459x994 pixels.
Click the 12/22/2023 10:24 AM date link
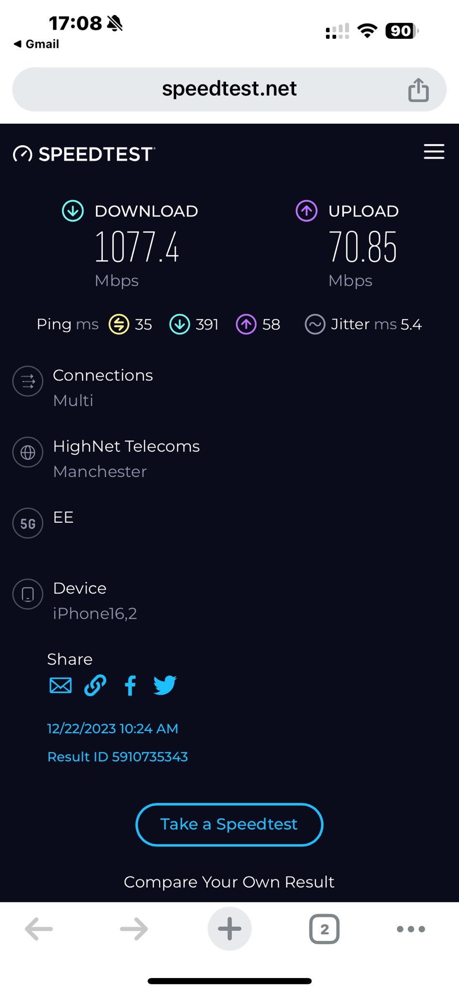pos(113,729)
